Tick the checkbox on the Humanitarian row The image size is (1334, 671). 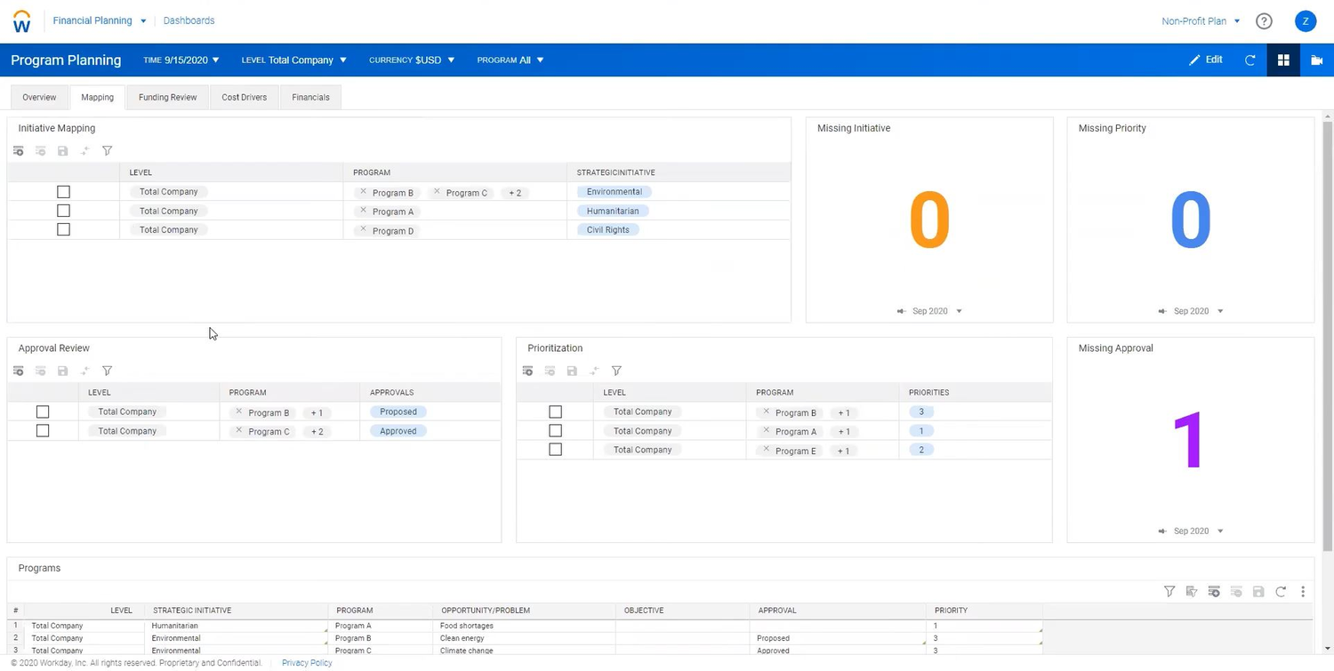63,211
